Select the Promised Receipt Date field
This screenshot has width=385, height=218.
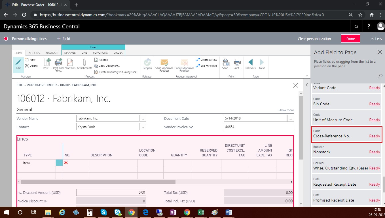347,198
